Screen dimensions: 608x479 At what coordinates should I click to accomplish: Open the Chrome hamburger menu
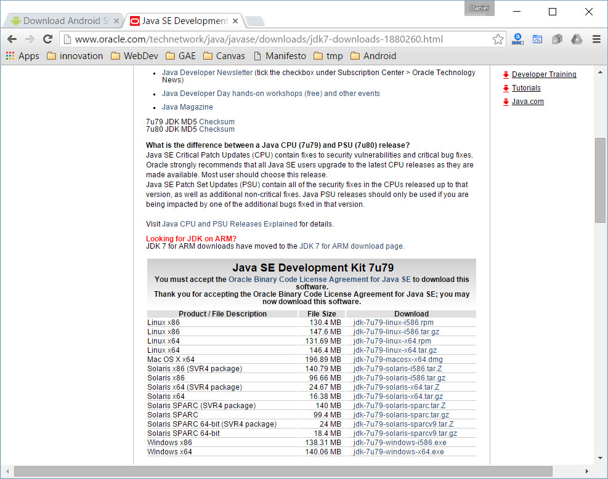click(596, 39)
